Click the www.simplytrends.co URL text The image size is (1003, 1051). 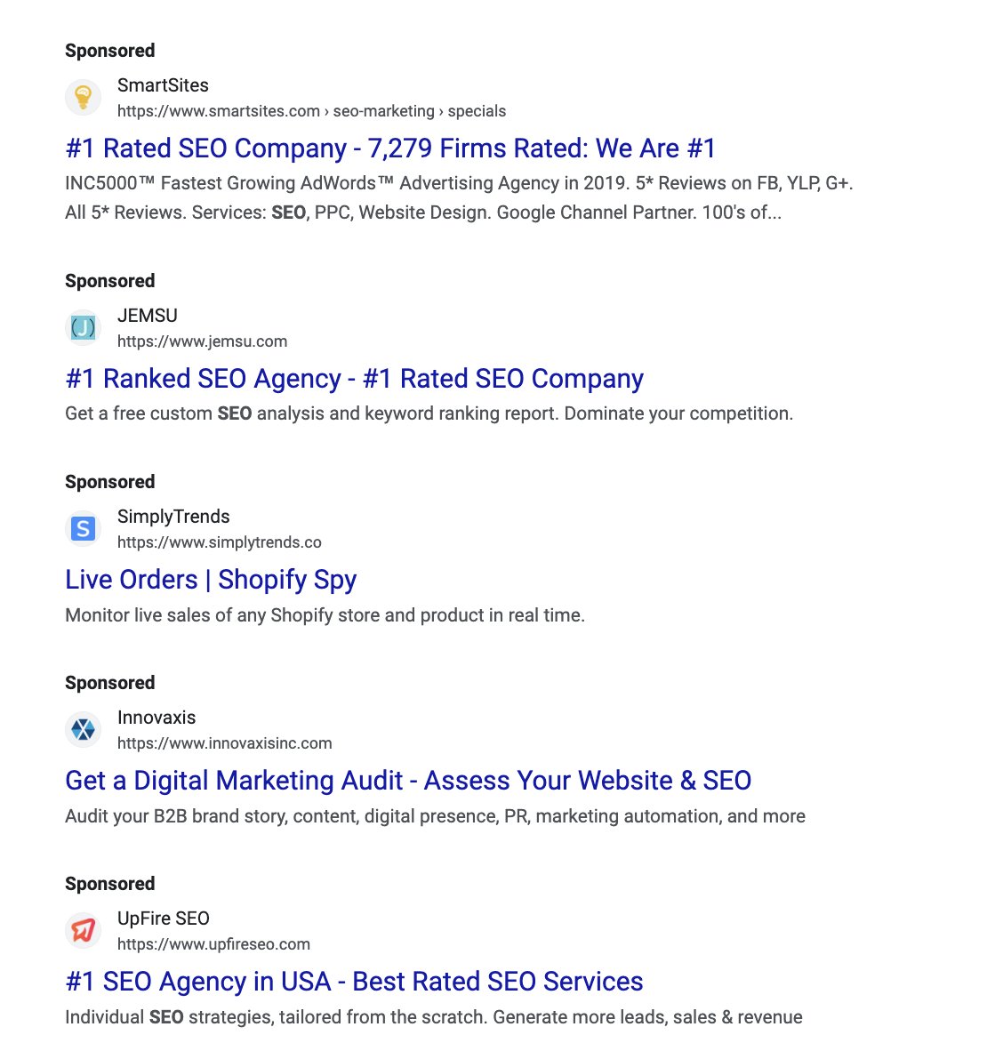click(x=219, y=542)
